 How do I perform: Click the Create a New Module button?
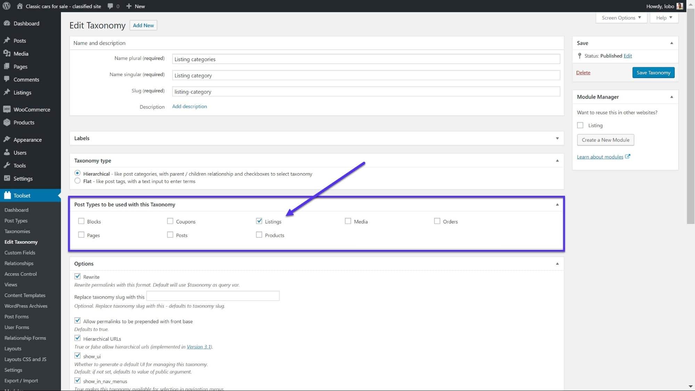click(605, 140)
